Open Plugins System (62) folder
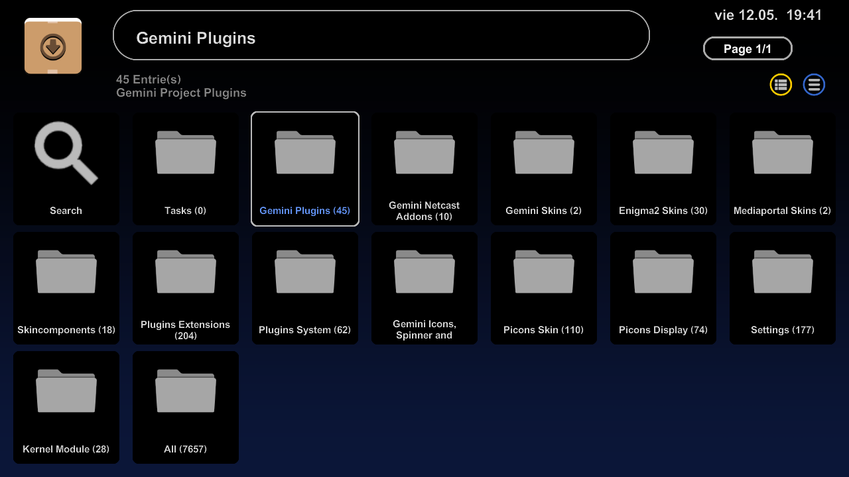The height and width of the screenshot is (477, 849). 305,288
